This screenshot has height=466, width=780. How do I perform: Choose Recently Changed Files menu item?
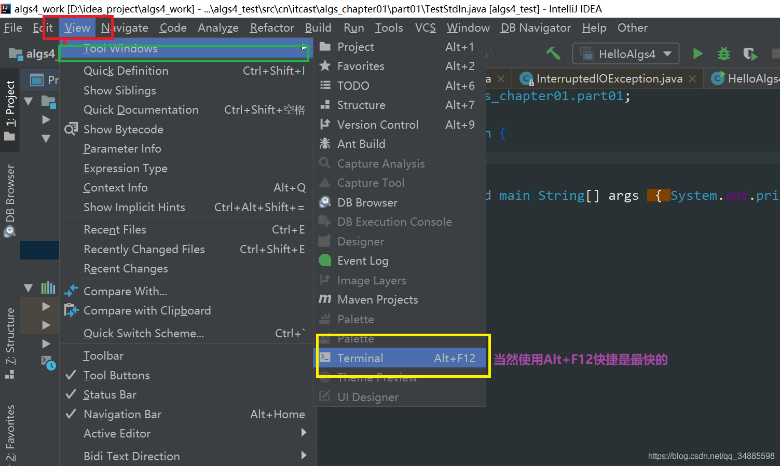click(x=187, y=249)
